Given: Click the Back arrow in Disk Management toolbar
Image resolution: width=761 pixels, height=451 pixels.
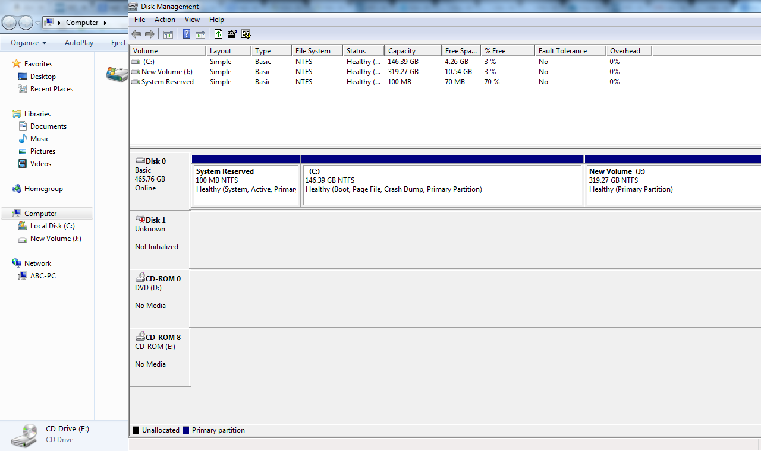Looking at the screenshot, I should pyautogui.click(x=136, y=34).
